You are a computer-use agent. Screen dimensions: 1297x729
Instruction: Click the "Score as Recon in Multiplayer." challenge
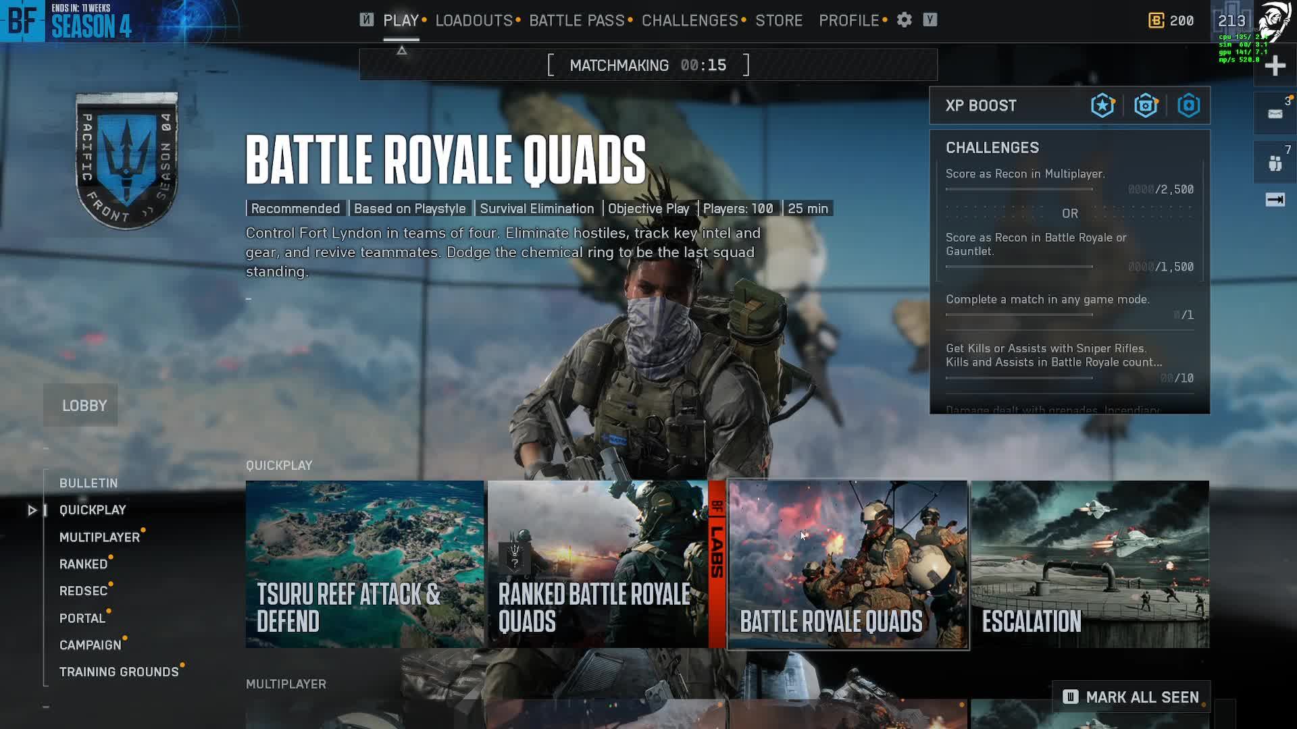pyautogui.click(x=1025, y=174)
